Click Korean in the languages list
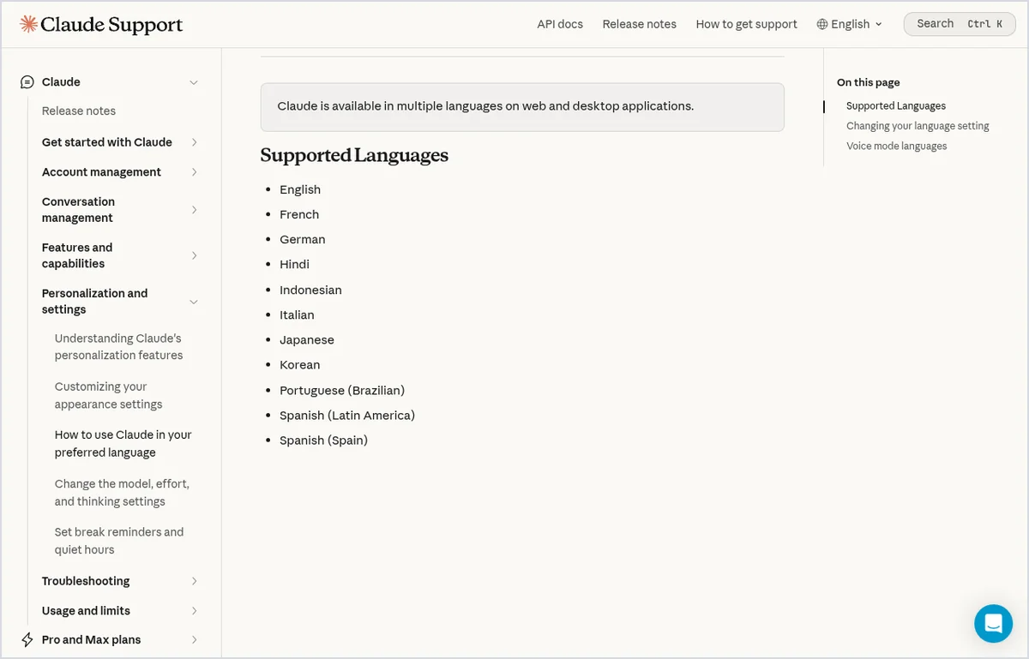 coord(299,365)
